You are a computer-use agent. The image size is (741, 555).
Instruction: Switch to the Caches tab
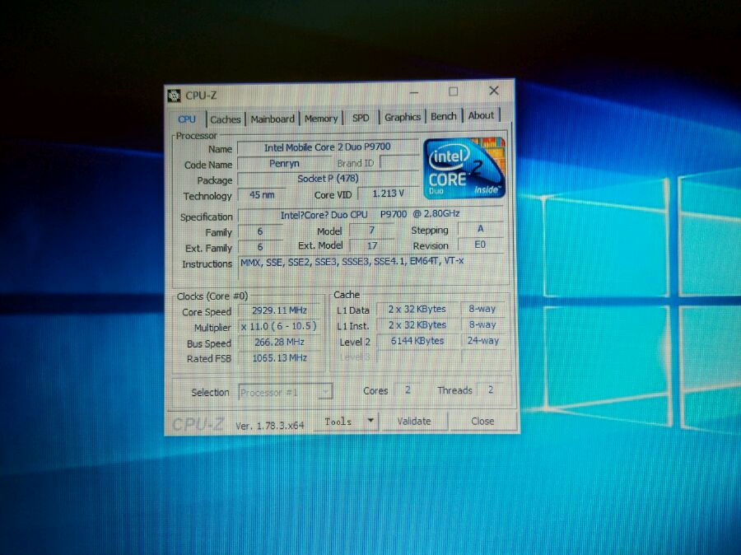[x=226, y=119]
